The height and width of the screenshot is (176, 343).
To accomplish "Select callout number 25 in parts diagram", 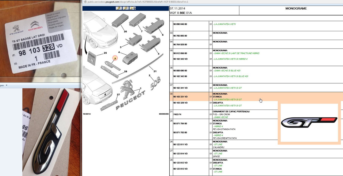I will tap(105, 53).
